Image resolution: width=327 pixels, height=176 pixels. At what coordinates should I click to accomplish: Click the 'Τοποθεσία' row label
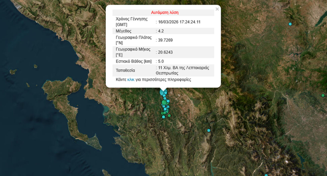(125, 70)
